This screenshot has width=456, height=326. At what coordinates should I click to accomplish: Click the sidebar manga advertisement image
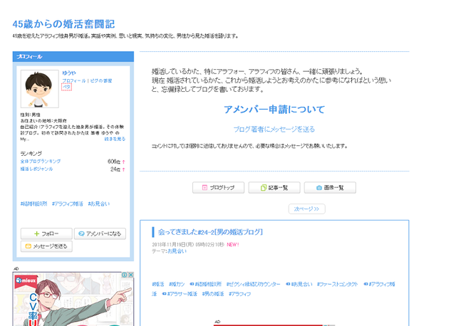[x=73, y=299]
